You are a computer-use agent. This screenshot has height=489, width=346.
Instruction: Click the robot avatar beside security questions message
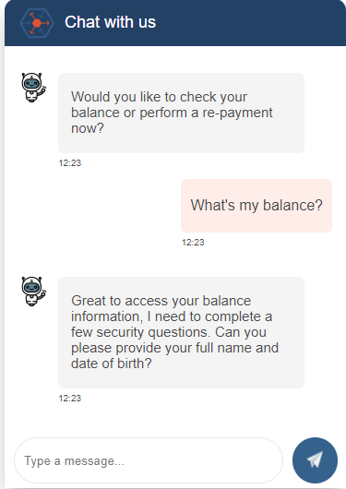pos(33,292)
